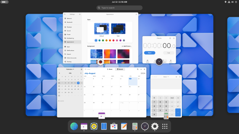Image resolution: width=239 pixels, height=134 pixels.
Task: Click the pi key in Calculator
Action: [178, 98]
